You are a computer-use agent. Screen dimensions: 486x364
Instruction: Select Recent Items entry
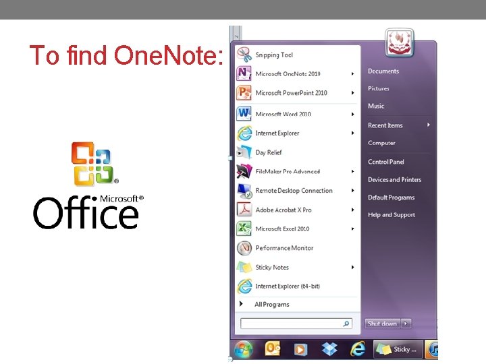(385, 125)
